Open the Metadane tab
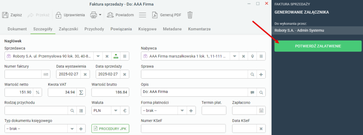Screen dimensions: 363x135 point(172,29)
